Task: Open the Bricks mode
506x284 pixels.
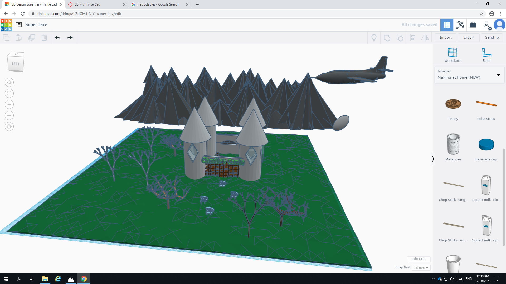Action: pyautogui.click(x=473, y=25)
